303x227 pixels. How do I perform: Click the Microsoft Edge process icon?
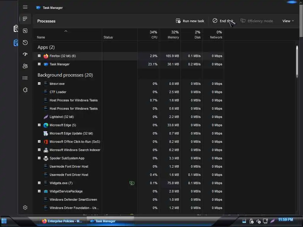pyautogui.click(x=46, y=125)
